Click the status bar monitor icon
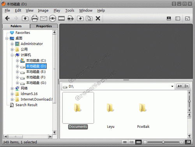195x147 pixels. point(188,142)
